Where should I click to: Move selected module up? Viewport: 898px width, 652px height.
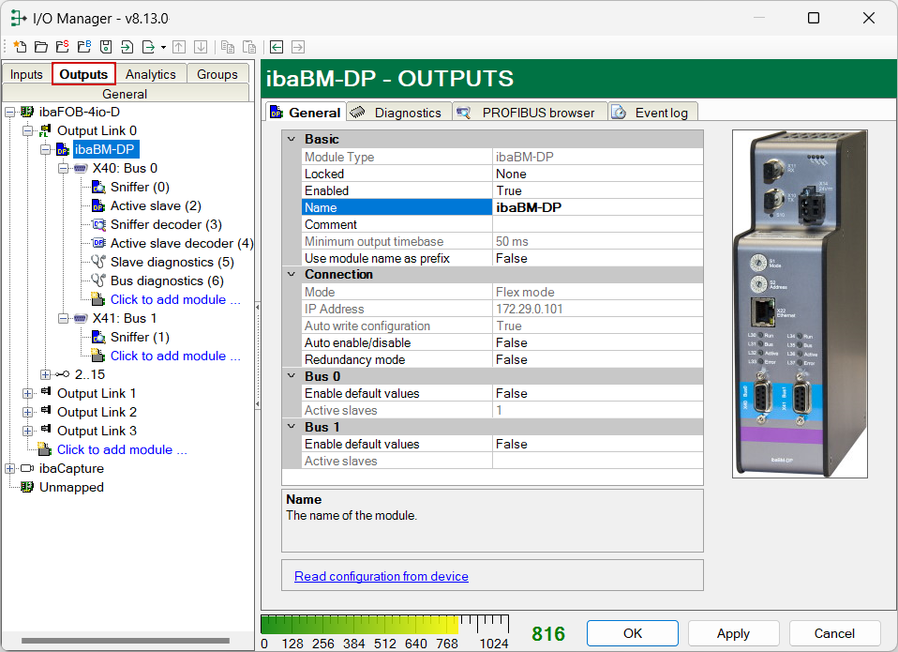pyautogui.click(x=179, y=47)
